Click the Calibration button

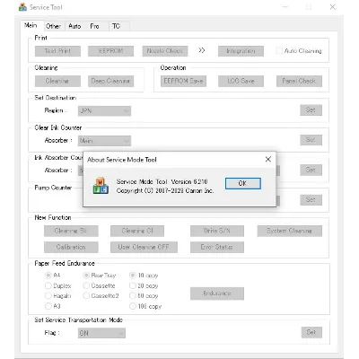[71, 247]
